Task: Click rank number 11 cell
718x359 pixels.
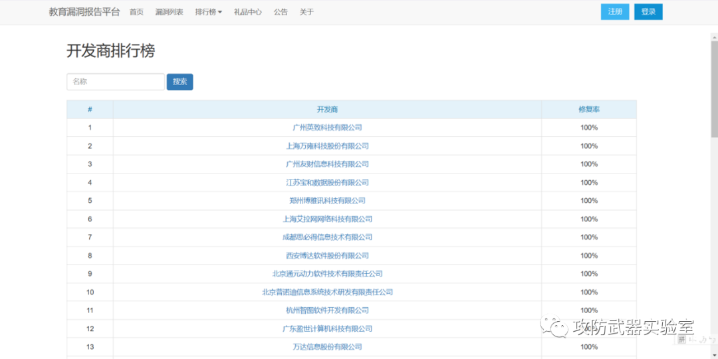Action: (x=90, y=310)
